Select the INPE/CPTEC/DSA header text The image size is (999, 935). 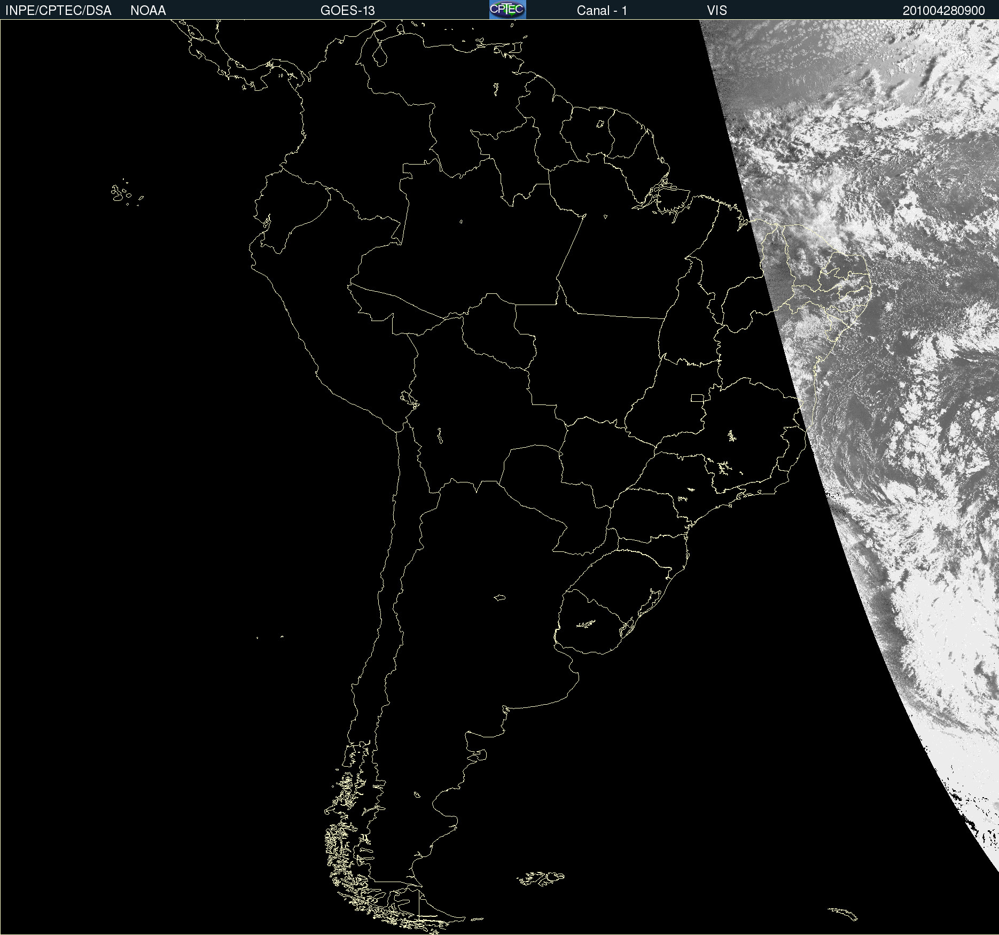(58, 11)
